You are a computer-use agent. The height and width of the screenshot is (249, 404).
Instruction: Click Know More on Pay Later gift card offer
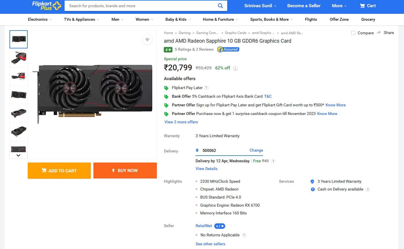tap(336, 105)
